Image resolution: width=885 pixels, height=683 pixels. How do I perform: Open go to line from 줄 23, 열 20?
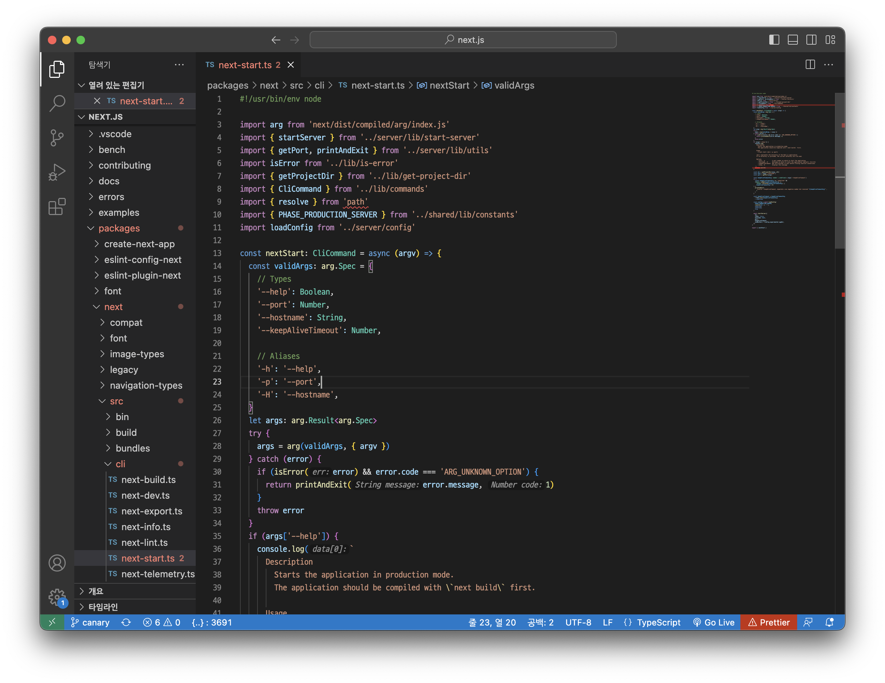(x=492, y=622)
